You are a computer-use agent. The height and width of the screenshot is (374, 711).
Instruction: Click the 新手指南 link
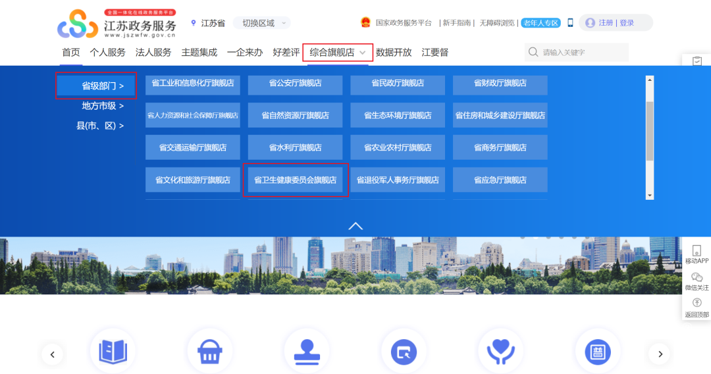click(457, 22)
